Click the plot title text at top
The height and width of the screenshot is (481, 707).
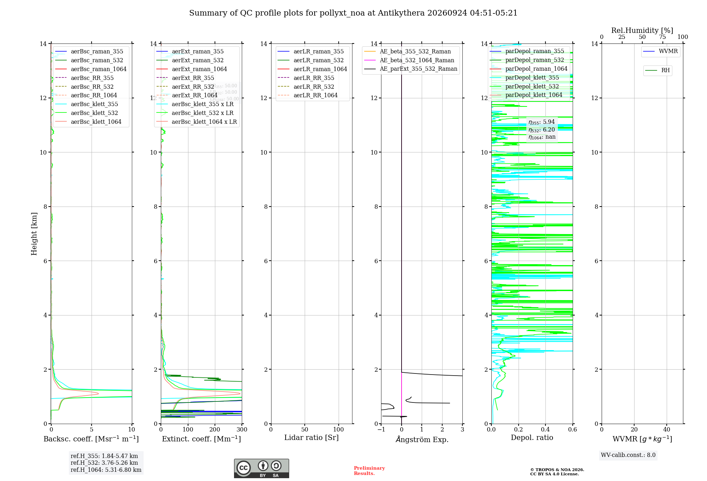point(353,13)
